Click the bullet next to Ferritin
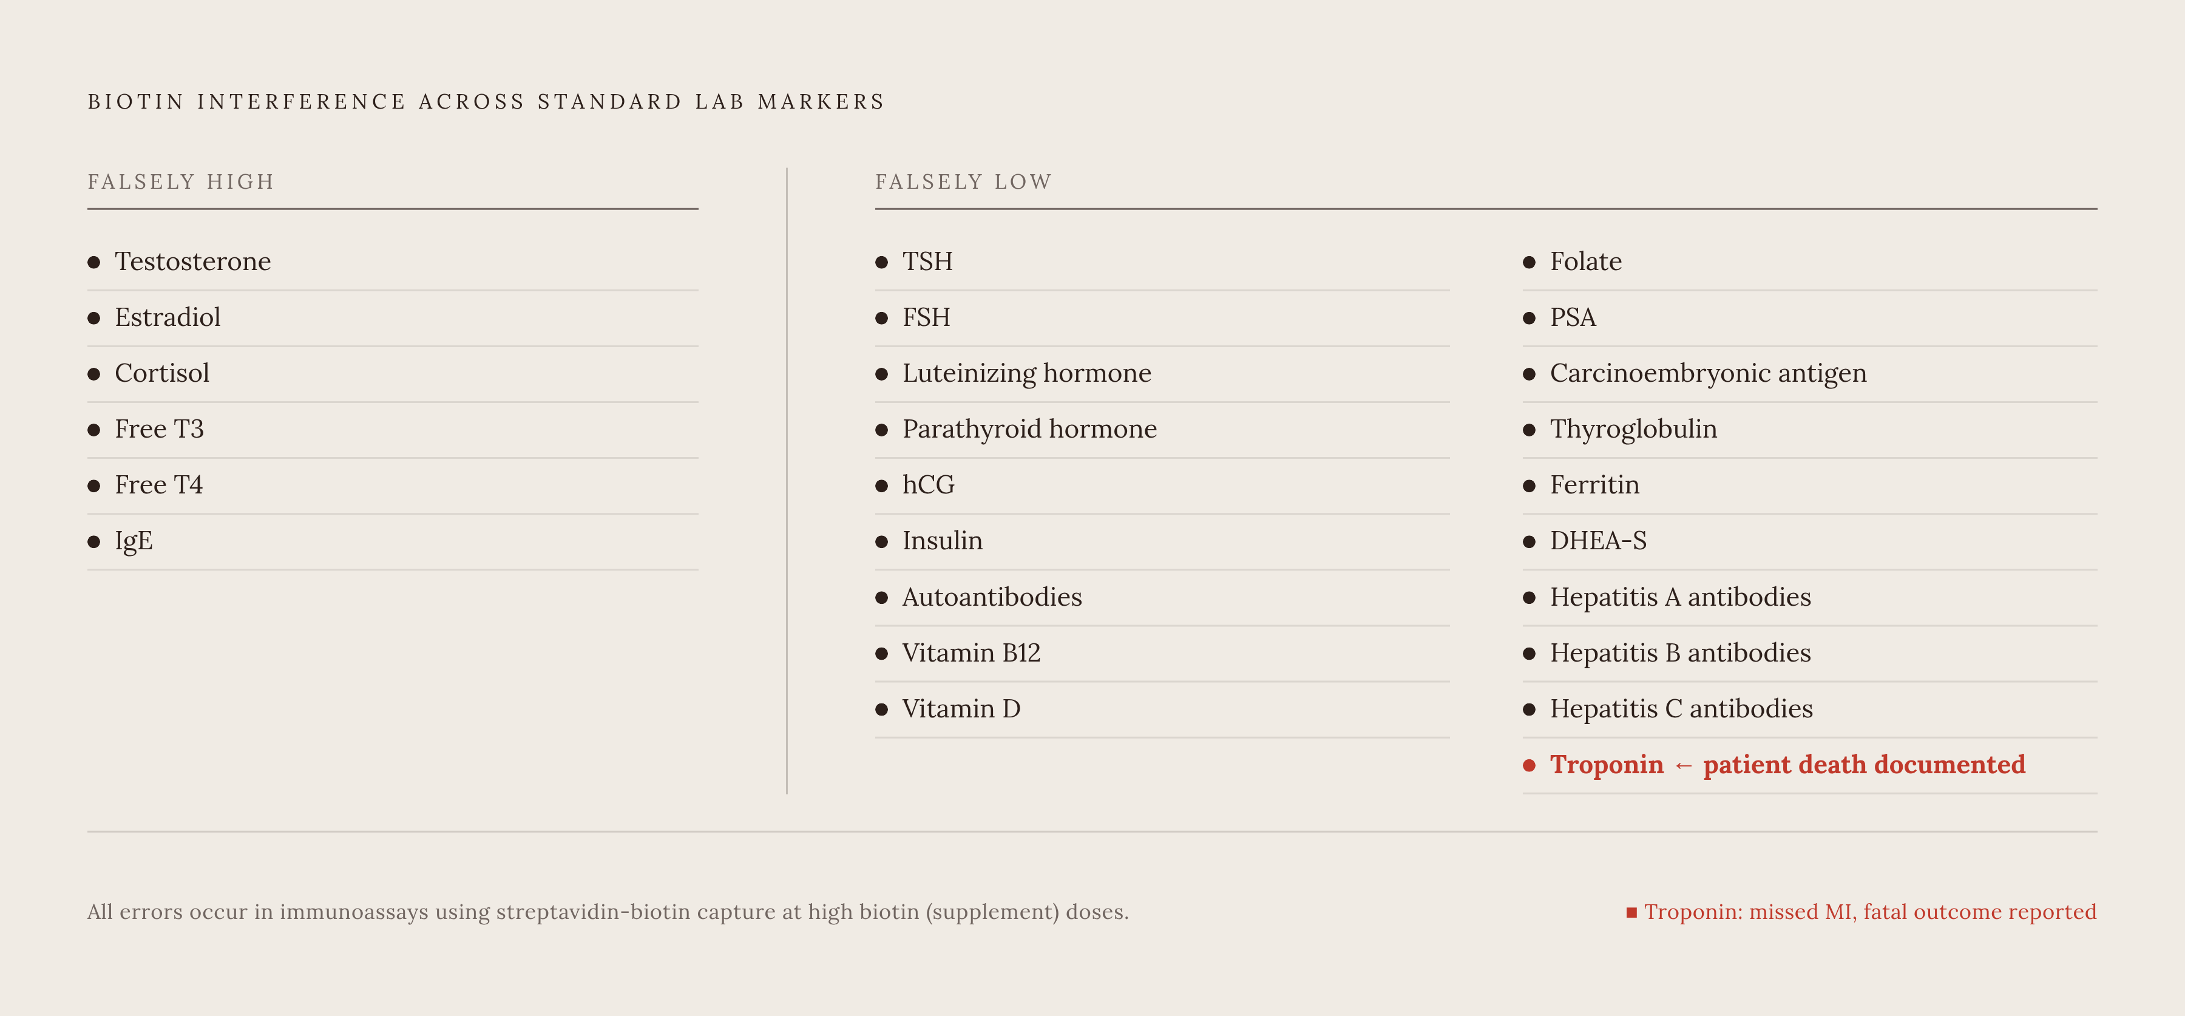Image resolution: width=2185 pixels, height=1016 pixels. tap(1529, 486)
